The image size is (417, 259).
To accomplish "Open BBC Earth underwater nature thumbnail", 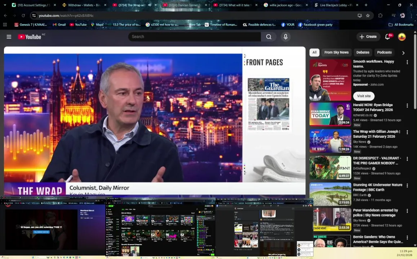I will click(x=330, y=194).
